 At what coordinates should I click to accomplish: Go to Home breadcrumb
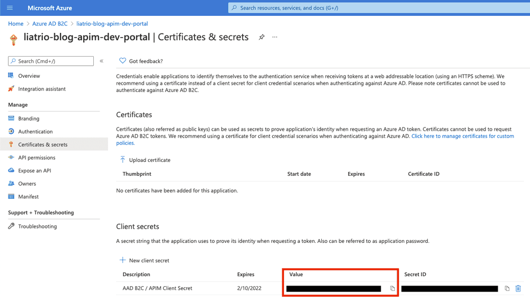(15, 24)
